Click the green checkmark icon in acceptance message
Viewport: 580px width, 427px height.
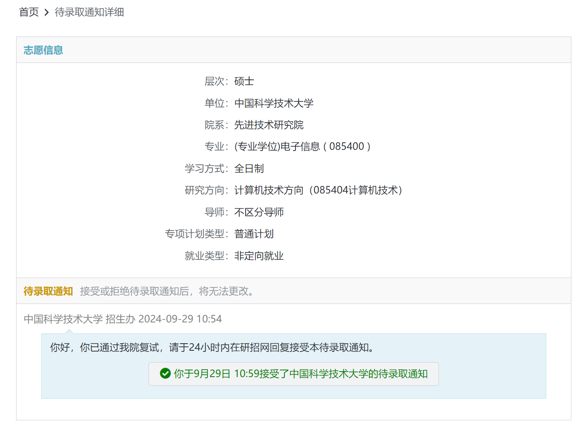click(x=165, y=374)
